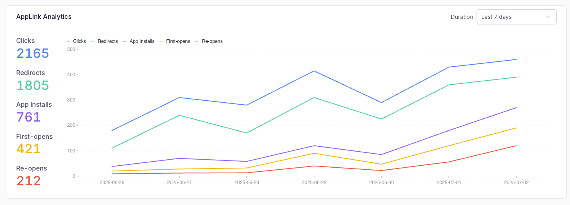Click the orange First-opens legend line marker
This screenshot has width=570, height=205.
(162, 41)
